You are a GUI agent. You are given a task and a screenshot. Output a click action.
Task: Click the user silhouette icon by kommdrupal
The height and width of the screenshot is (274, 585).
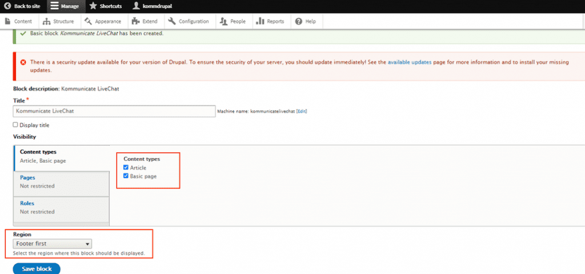137,6
